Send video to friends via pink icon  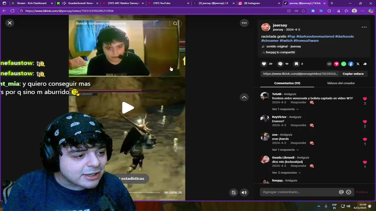click(x=337, y=64)
